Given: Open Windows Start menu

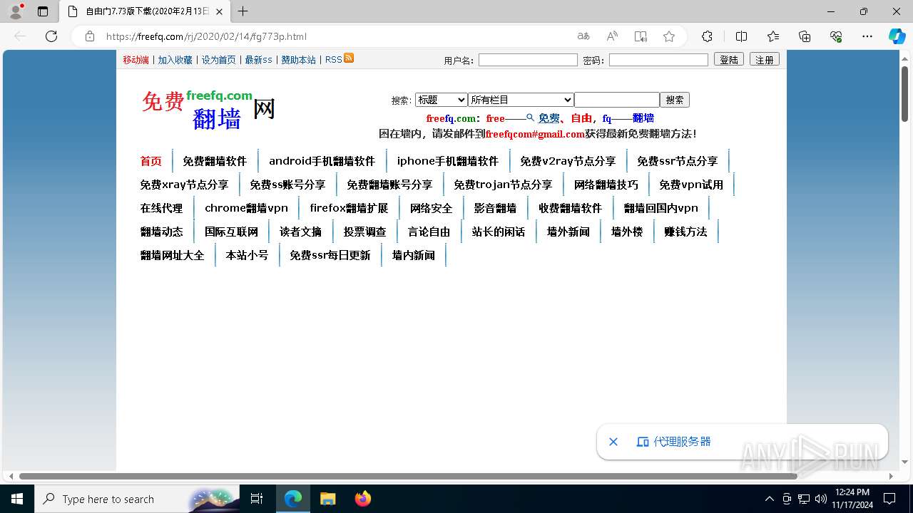Looking at the screenshot, I should click(x=17, y=499).
